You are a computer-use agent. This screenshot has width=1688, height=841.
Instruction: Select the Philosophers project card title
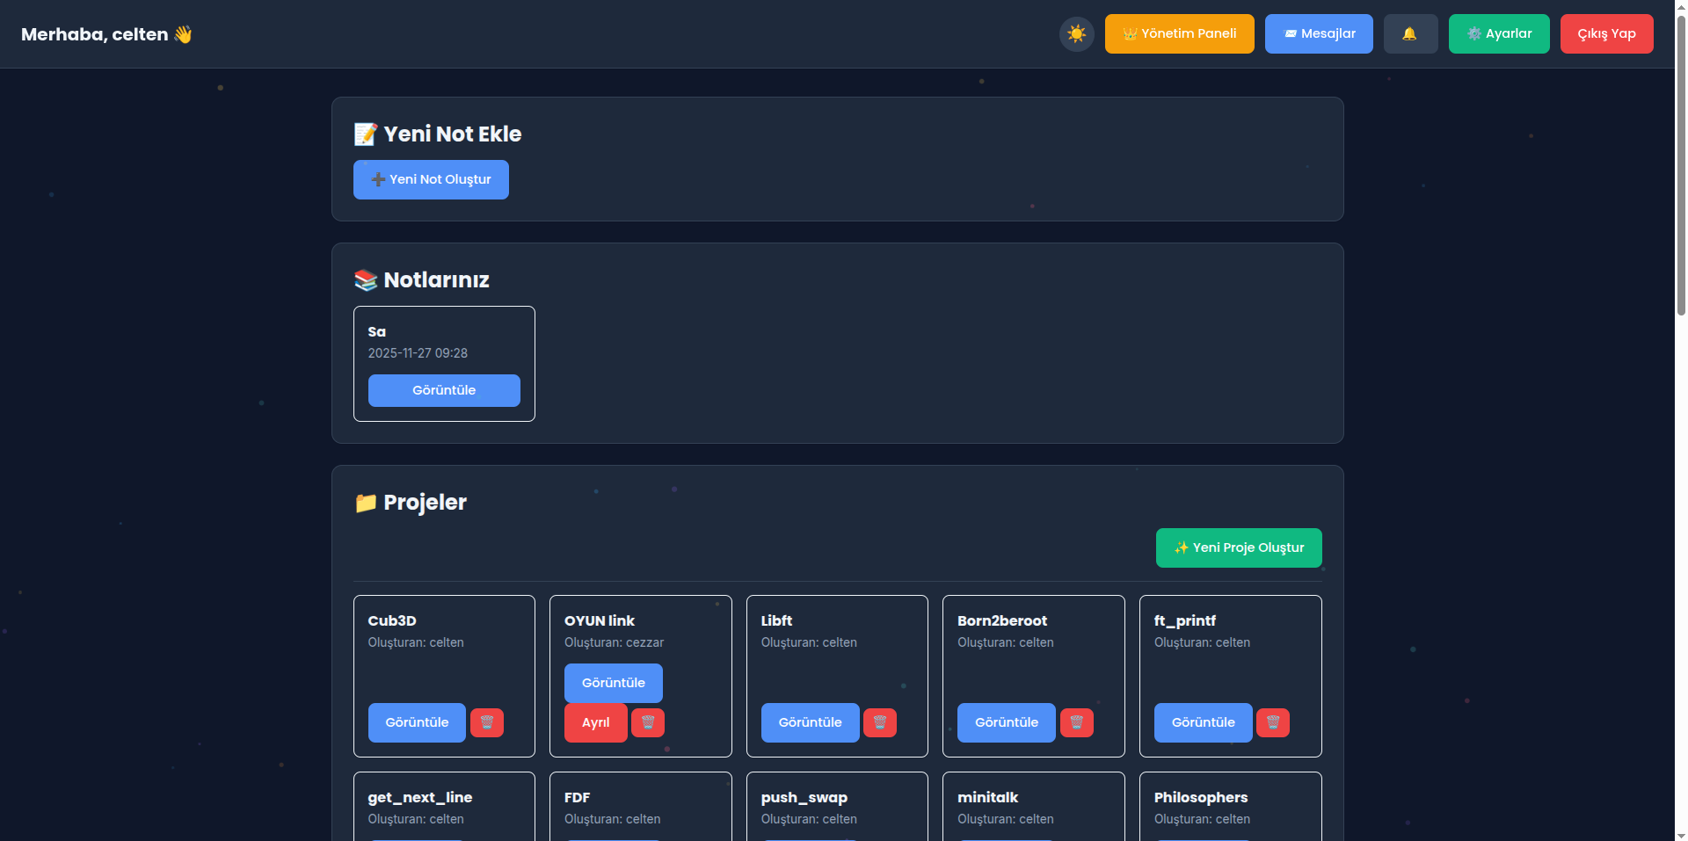pyautogui.click(x=1200, y=797)
